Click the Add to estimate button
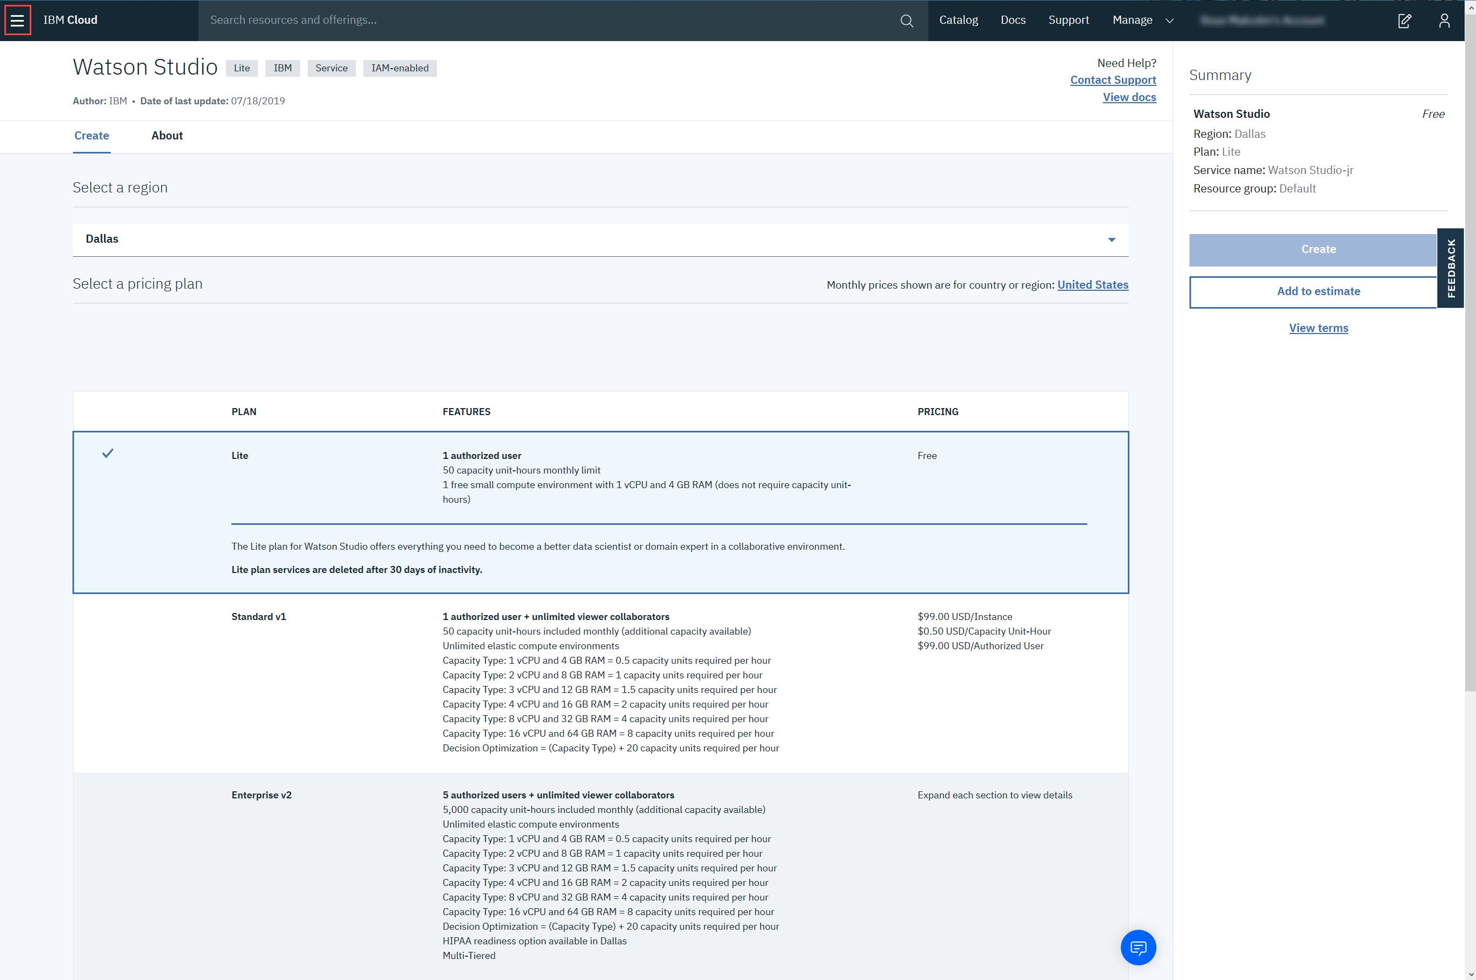The height and width of the screenshot is (980, 1476). pos(1318,291)
